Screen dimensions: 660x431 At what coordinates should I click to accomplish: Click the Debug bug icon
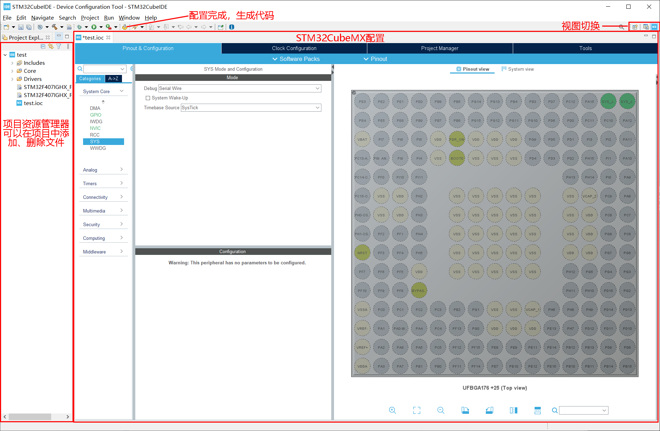pyautogui.click(x=80, y=27)
